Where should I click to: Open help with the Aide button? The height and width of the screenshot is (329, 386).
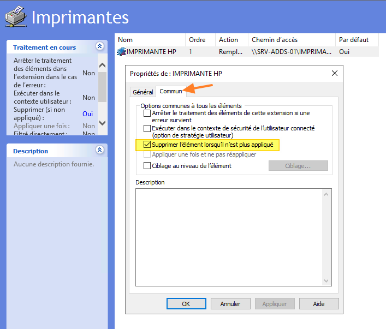[x=319, y=304]
